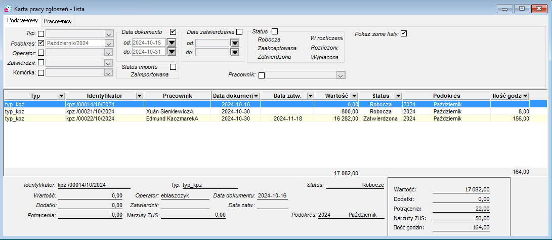Expand the Operator dropdown

tap(109, 53)
